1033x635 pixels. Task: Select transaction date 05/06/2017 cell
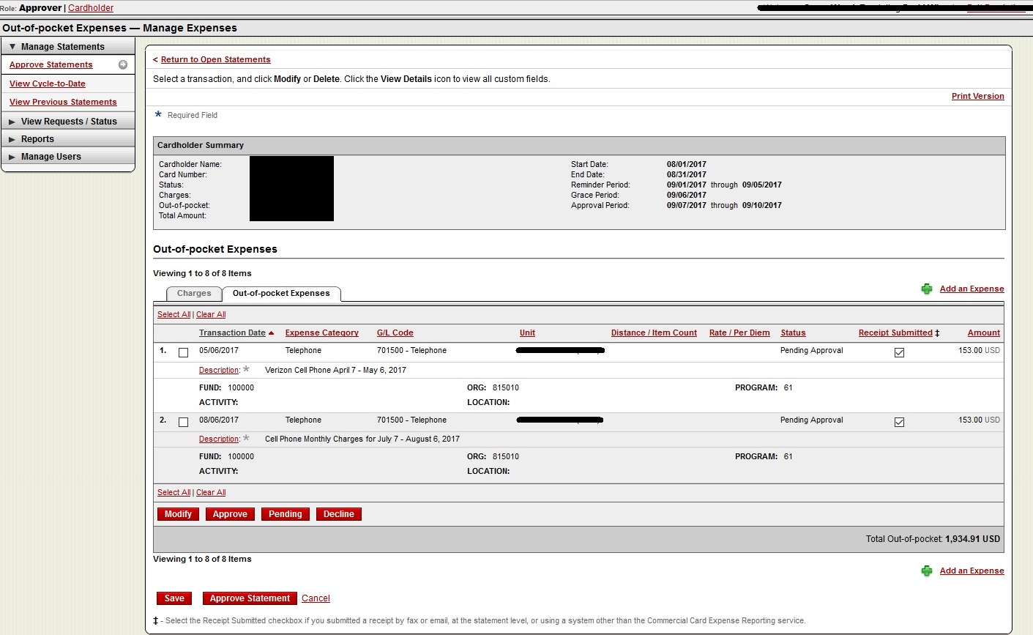pyautogui.click(x=219, y=350)
